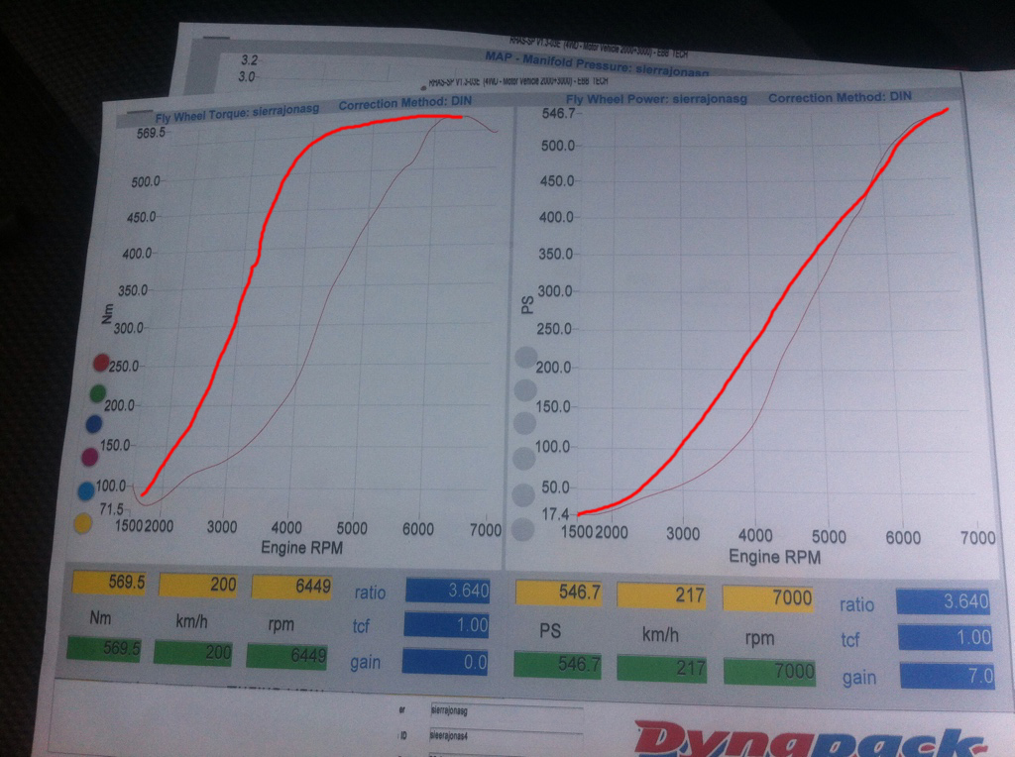Click the yellow 6449 rpm value box
The height and width of the screenshot is (757, 1015).
click(292, 587)
